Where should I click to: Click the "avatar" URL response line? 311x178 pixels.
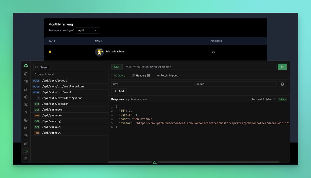(x=204, y=123)
